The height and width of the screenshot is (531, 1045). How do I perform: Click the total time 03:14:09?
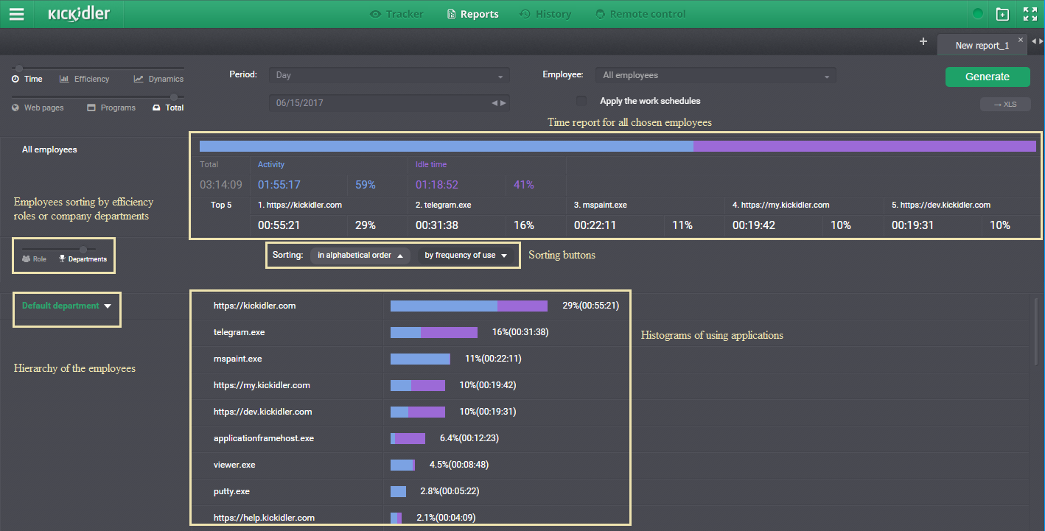221,185
